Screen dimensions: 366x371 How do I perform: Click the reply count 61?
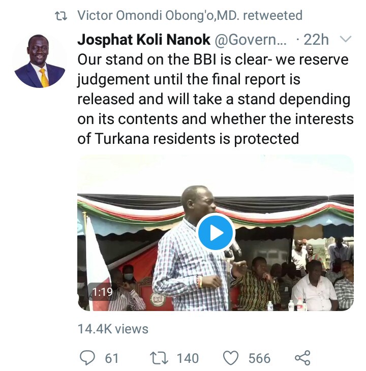(x=111, y=358)
